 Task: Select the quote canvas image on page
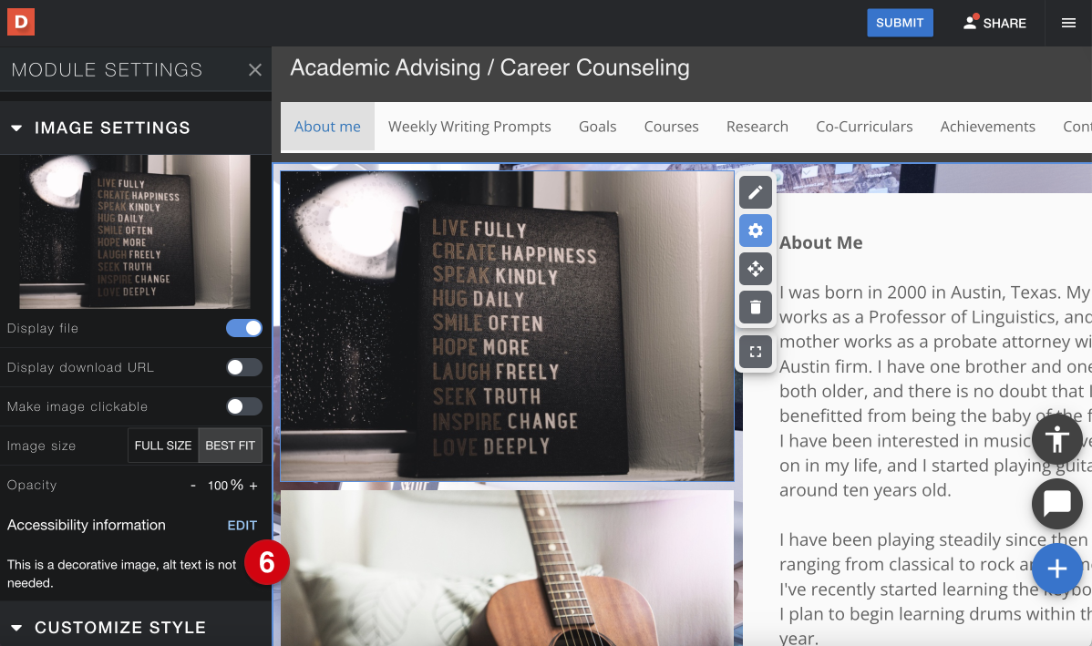(507, 326)
